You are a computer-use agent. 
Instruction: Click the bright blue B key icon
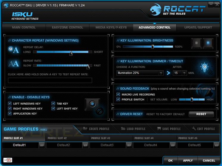pos(208,43)
